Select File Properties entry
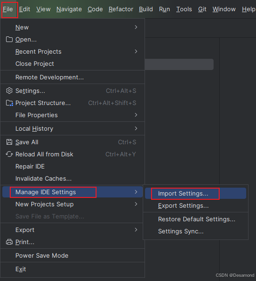256x281 pixels. point(72,115)
